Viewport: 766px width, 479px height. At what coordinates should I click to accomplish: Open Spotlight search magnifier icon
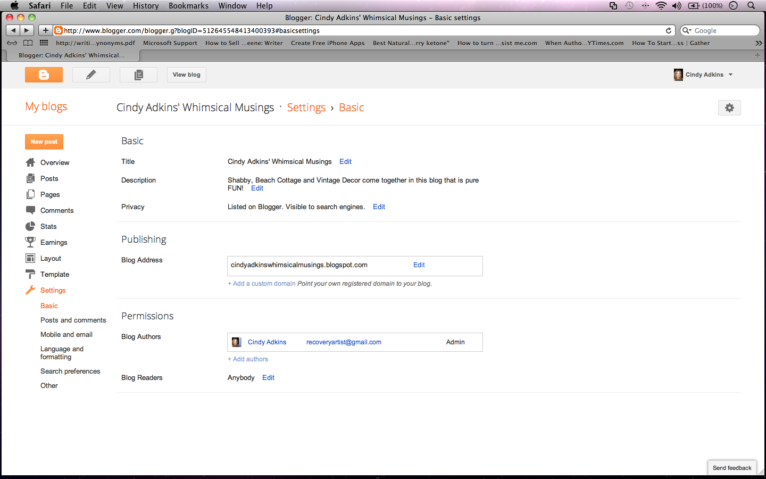point(751,5)
